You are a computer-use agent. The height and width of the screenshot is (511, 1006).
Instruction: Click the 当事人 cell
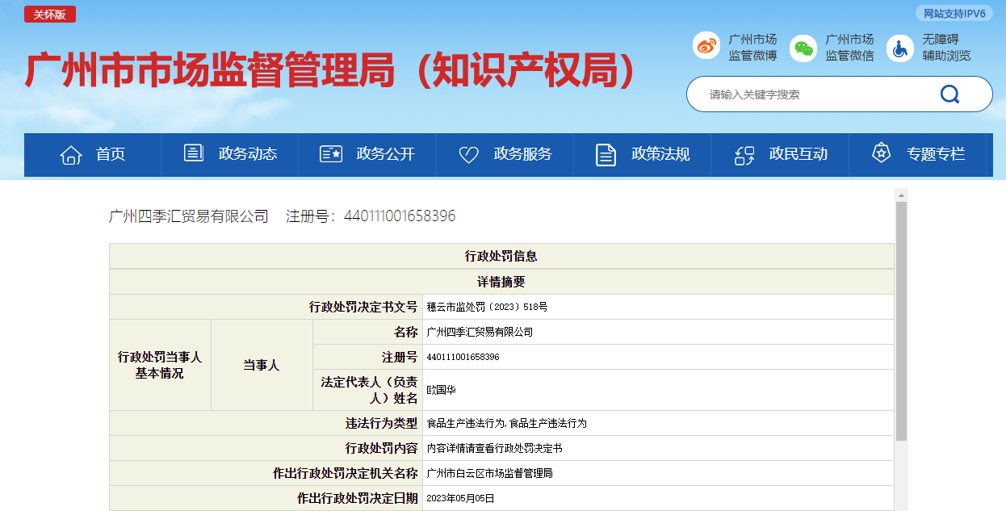coord(262,365)
